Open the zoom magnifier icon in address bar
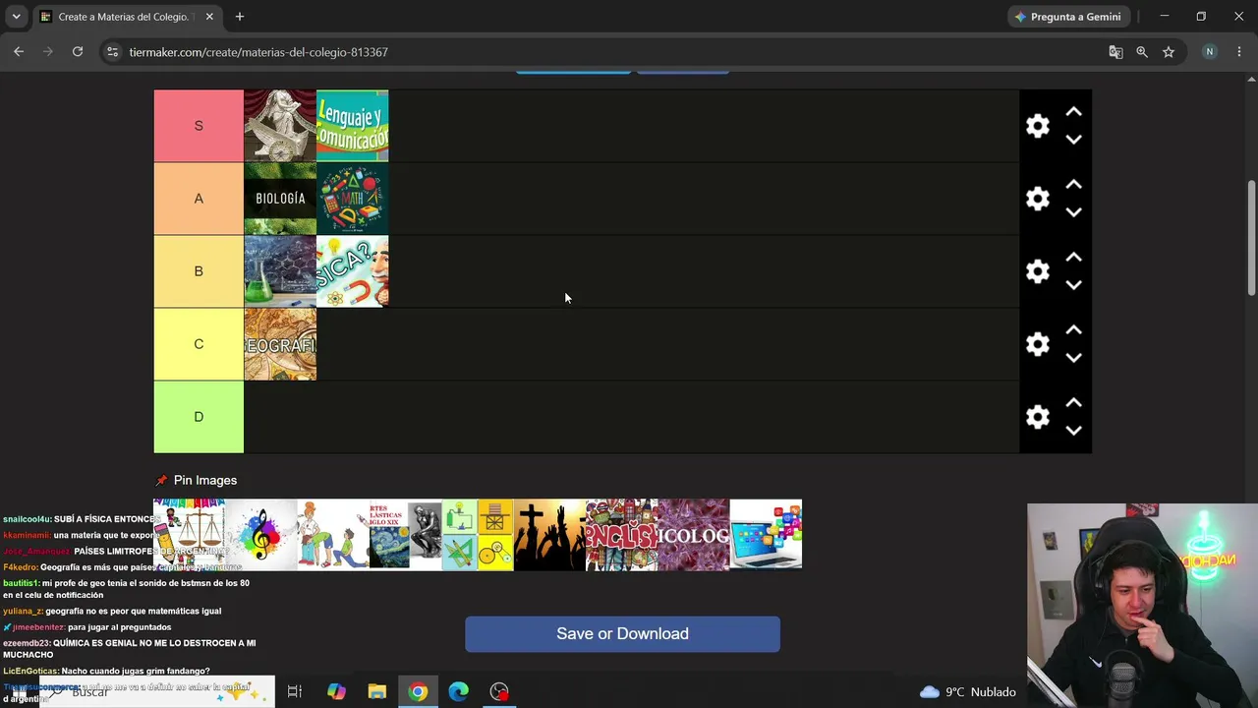Image resolution: width=1258 pixels, height=708 pixels. [1142, 52]
